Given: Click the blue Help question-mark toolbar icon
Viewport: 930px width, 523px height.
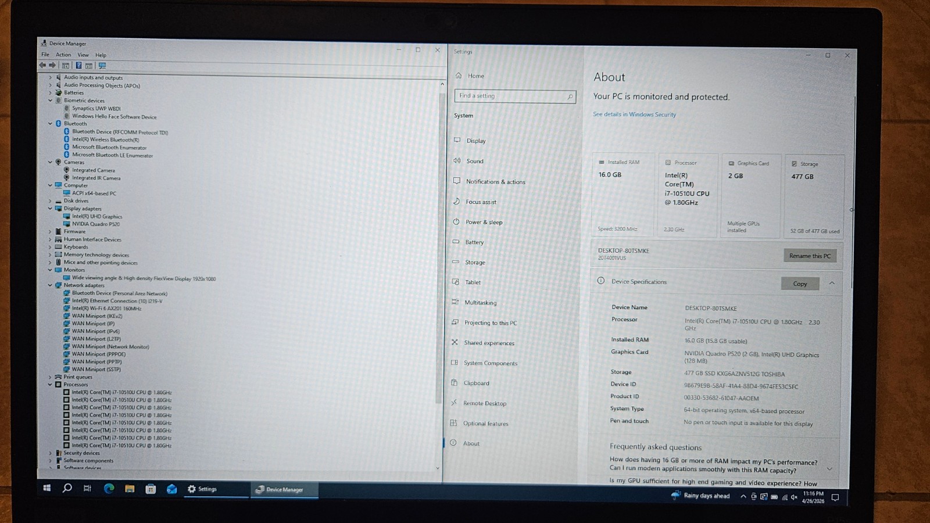Looking at the screenshot, I should coord(78,66).
